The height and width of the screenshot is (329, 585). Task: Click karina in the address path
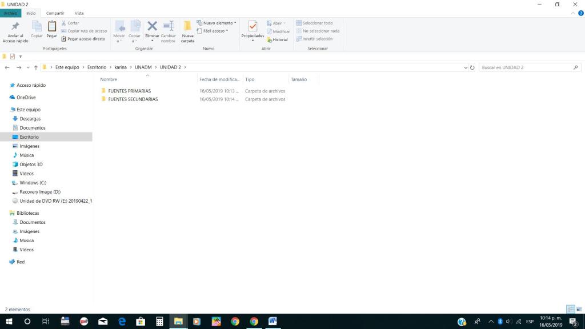[121, 67]
